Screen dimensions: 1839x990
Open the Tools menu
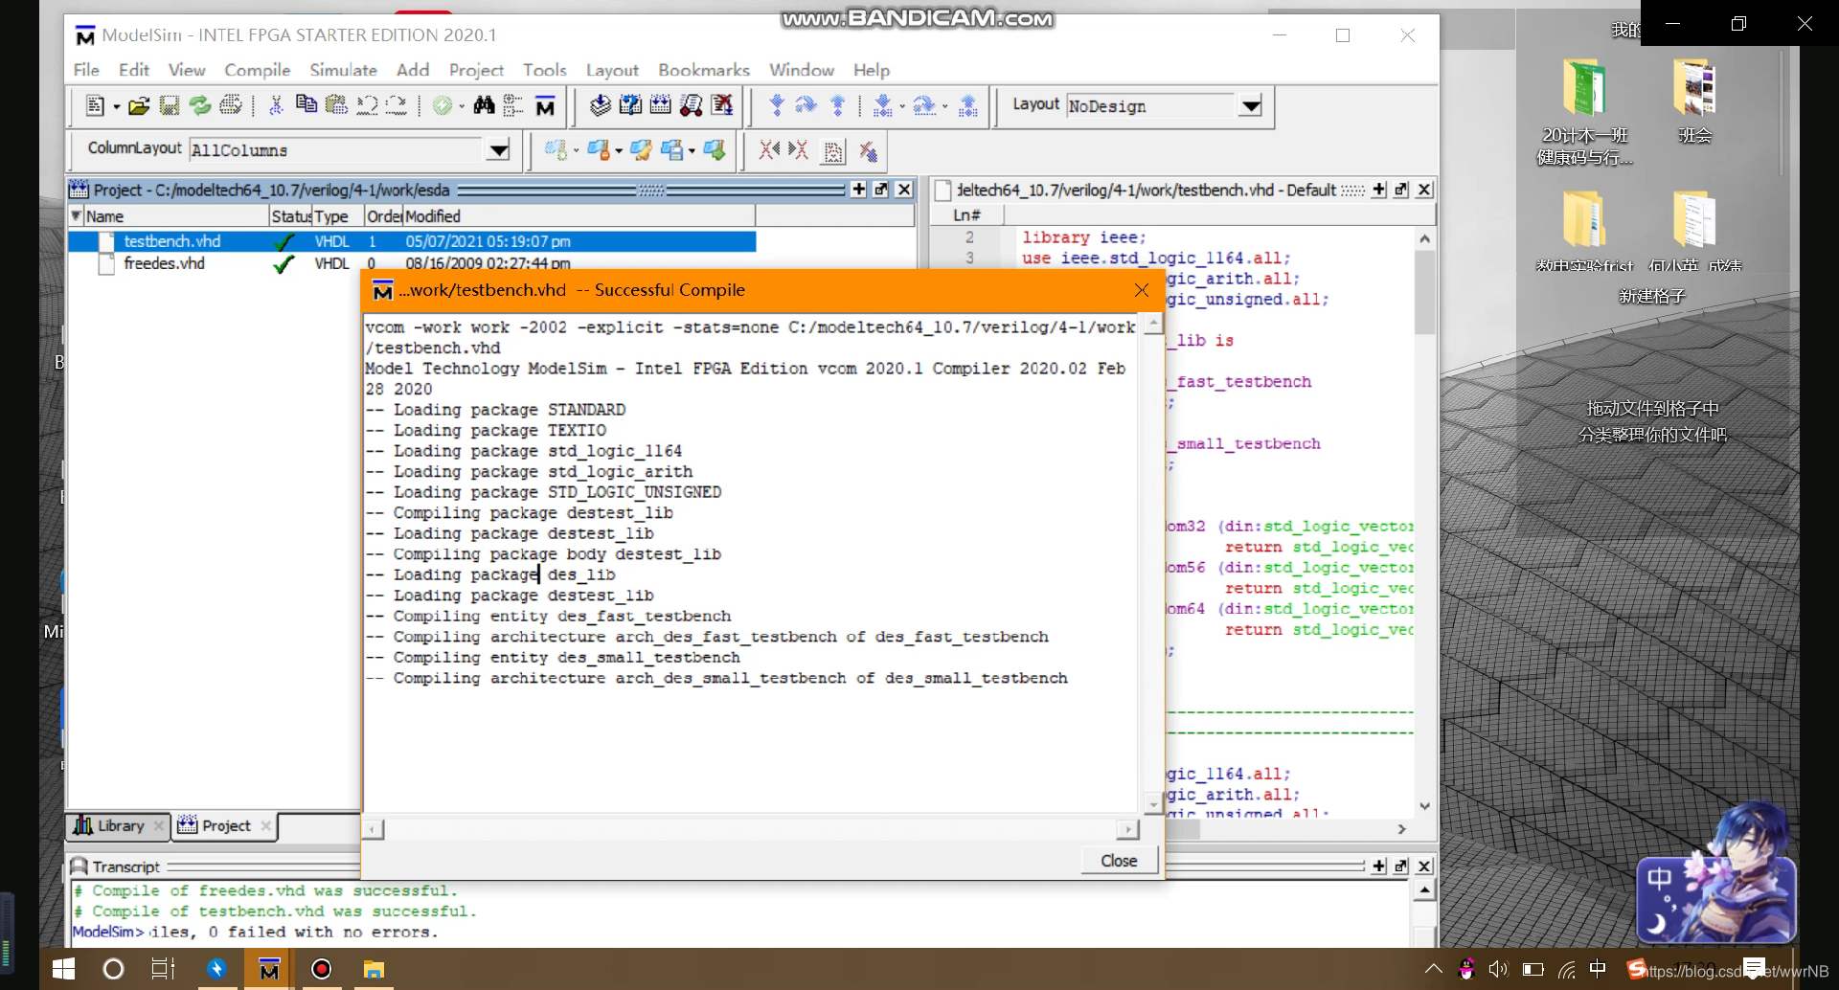click(x=544, y=70)
